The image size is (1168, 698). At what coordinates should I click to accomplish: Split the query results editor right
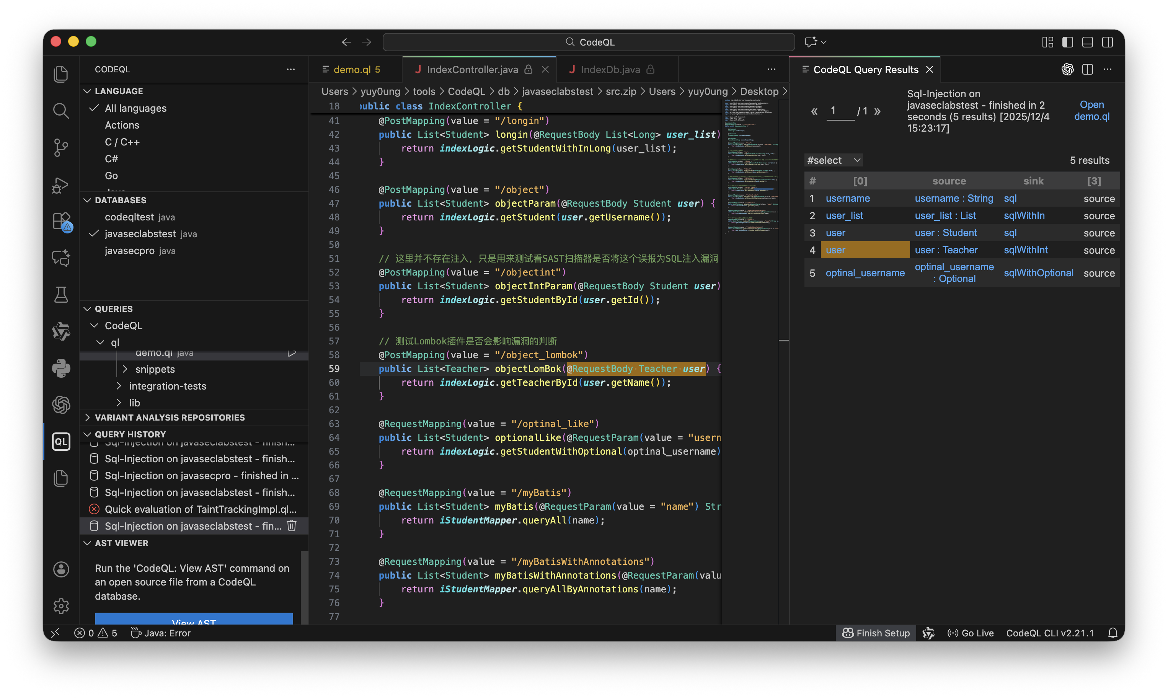tap(1087, 70)
